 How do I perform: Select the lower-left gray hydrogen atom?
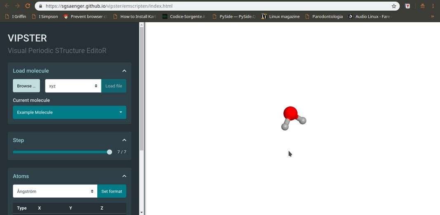pos(285,127)
